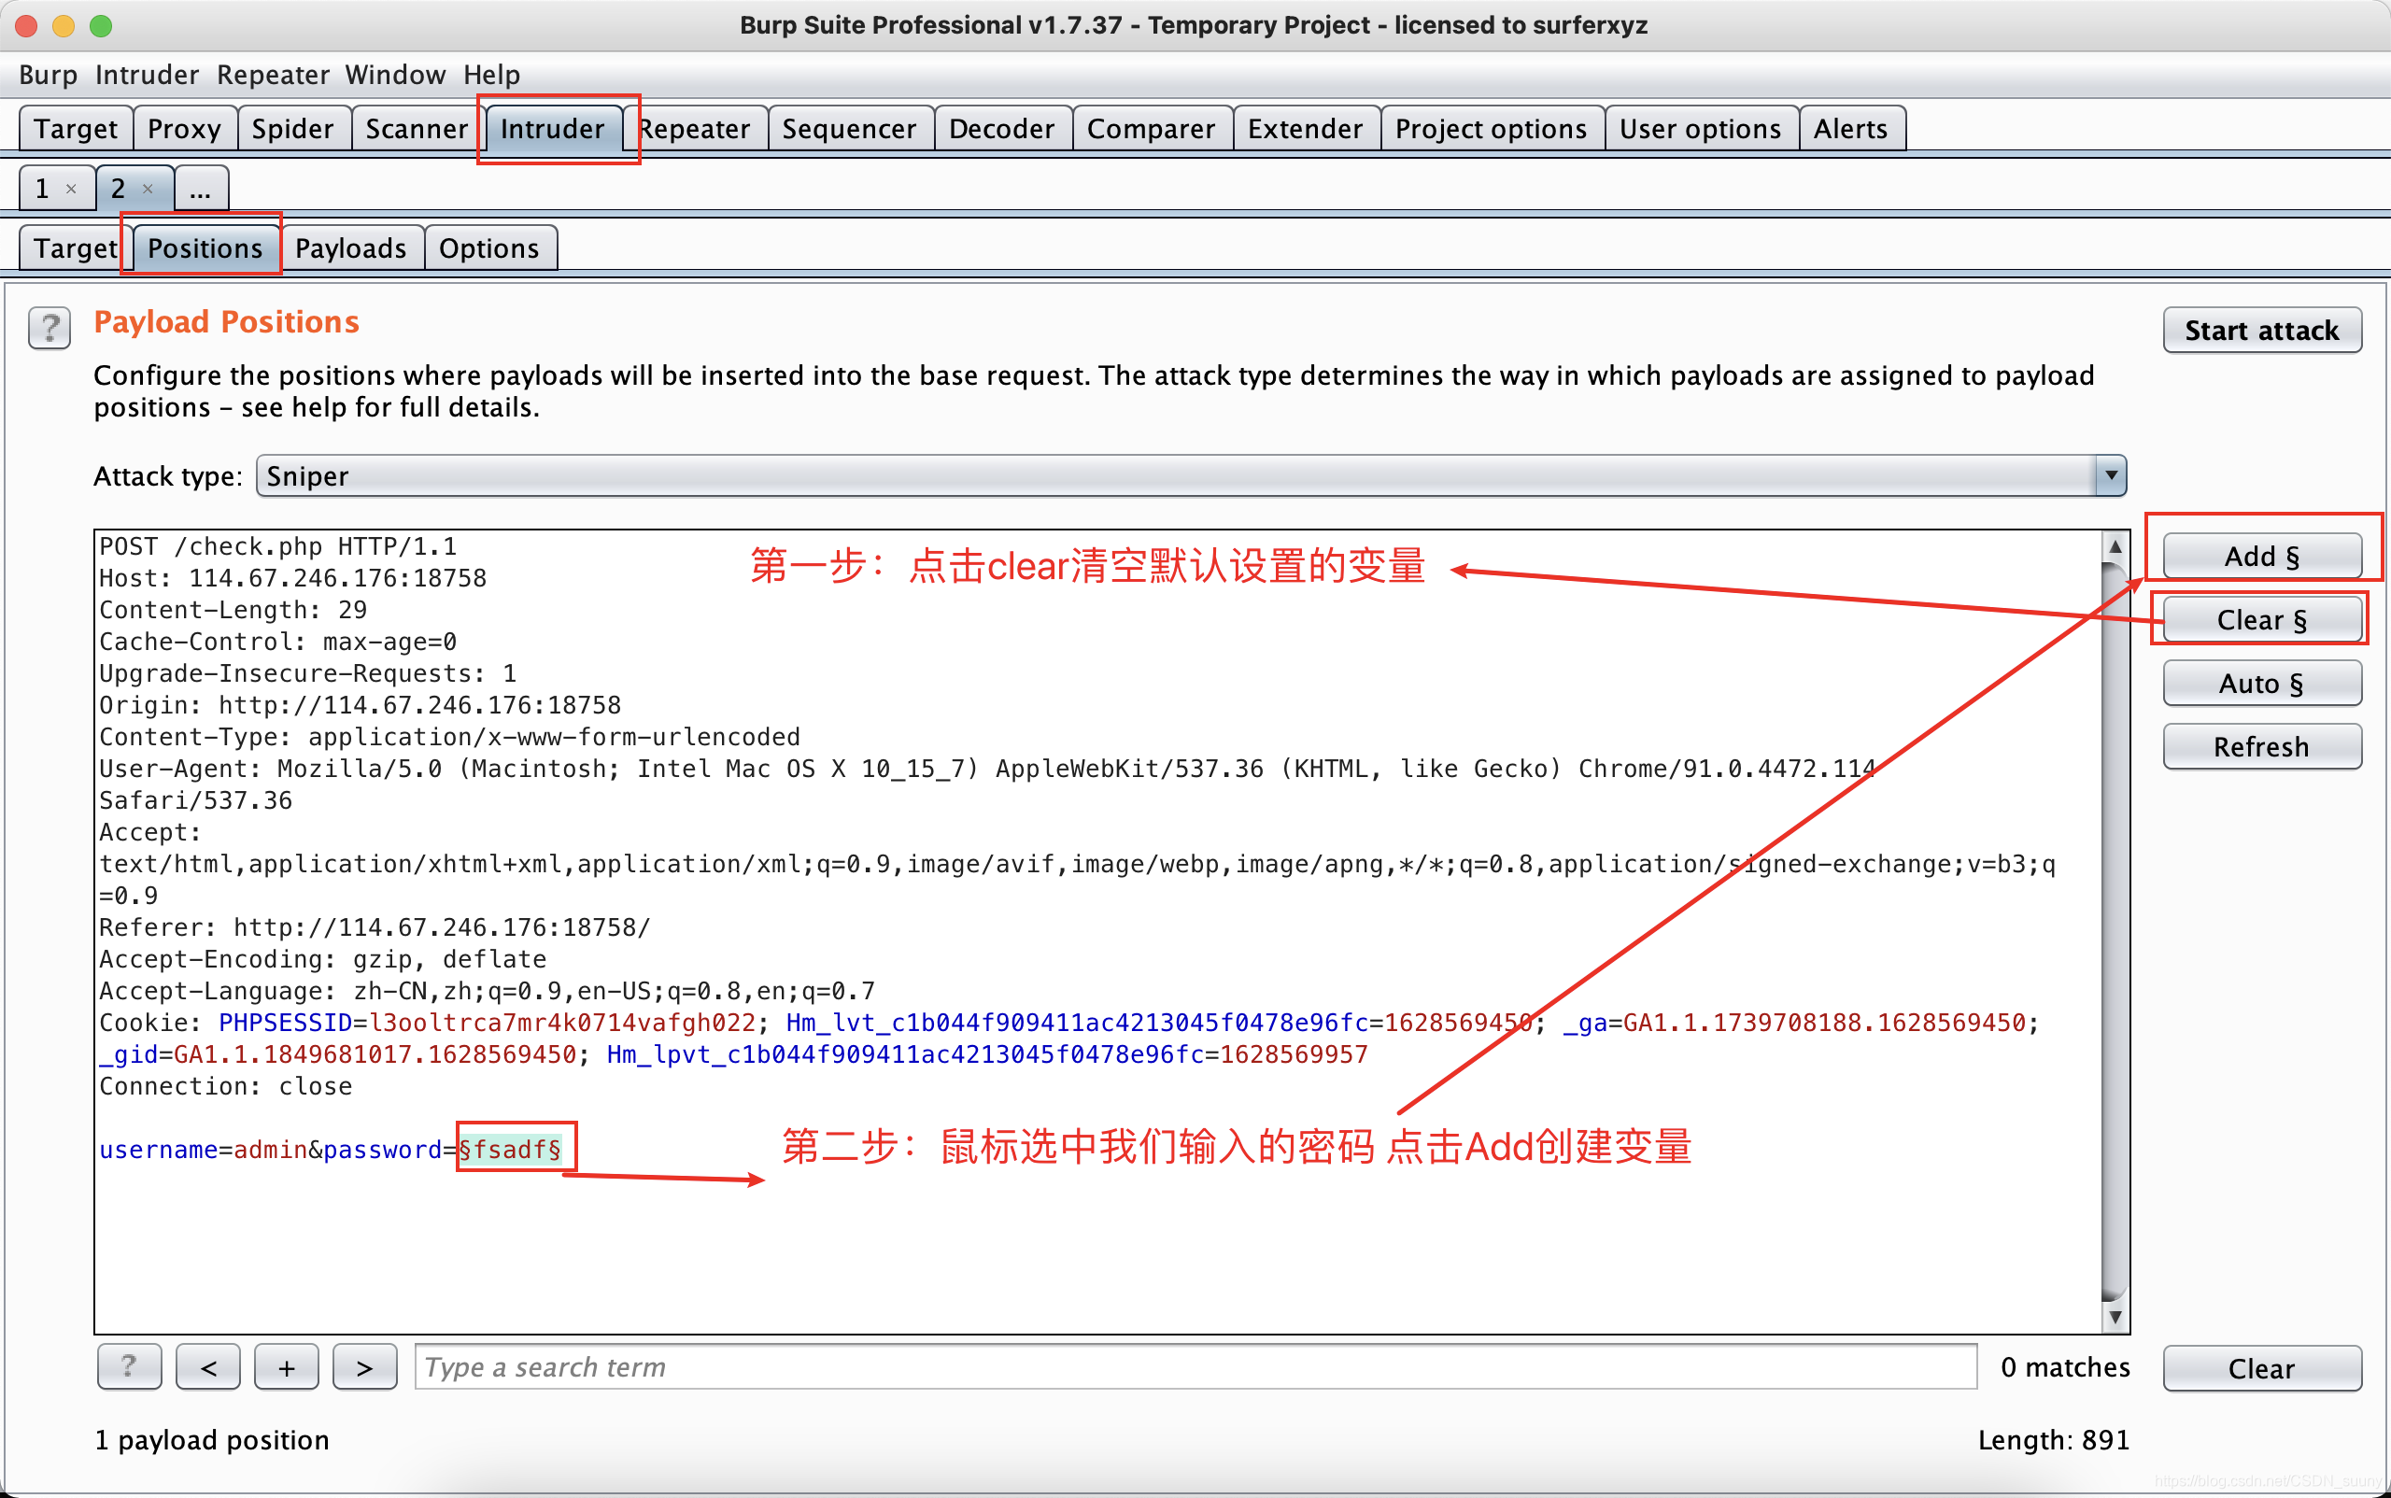Click the 'Upgrade-Insecure-Requests: 1' line
The width and height of the screenshot is (2391, 1498).
pyautogui.click(x=308, y=673)
